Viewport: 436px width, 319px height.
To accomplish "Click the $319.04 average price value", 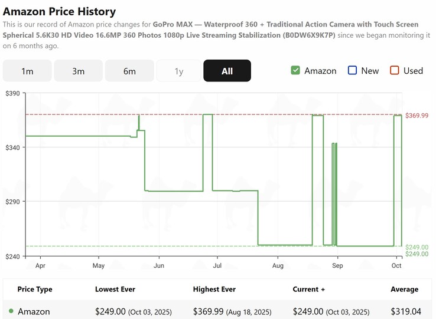I will pos(405,311).
